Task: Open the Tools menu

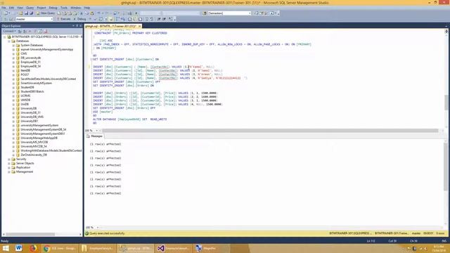Action: (64, 8)
